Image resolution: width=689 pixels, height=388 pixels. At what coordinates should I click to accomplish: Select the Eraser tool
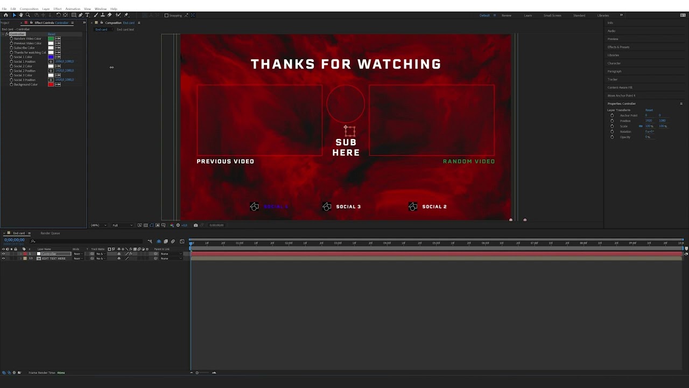point(109,15)
